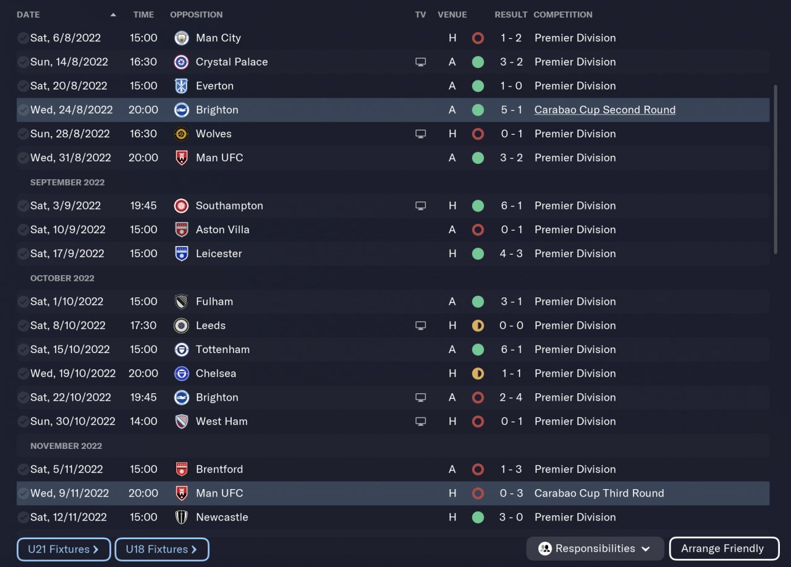
Task: Click the Wolves club badge icon
Action: click(182, 134)
